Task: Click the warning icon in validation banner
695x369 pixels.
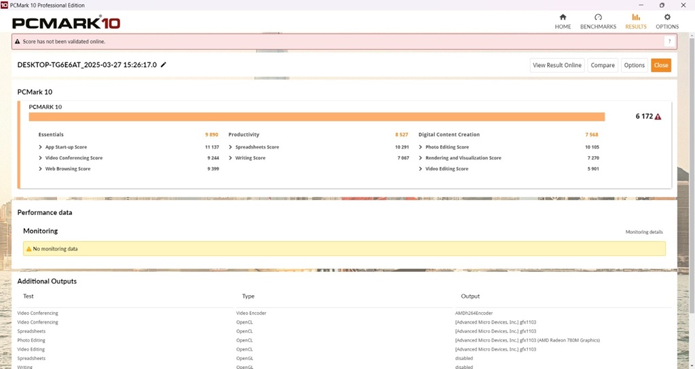Action: pos(17,41)
